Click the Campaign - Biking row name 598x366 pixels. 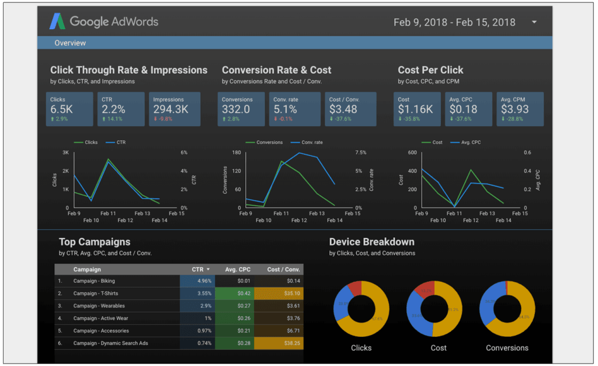point(94,281)
